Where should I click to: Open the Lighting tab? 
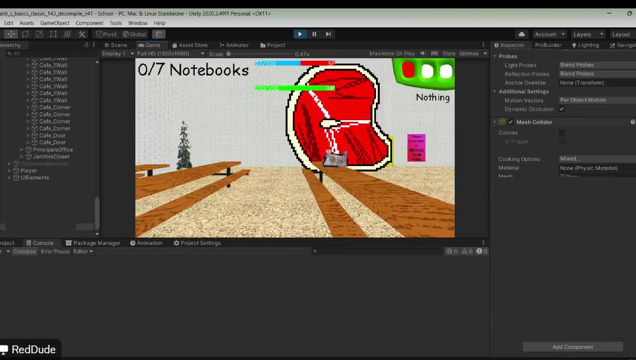tap(585, 45)
